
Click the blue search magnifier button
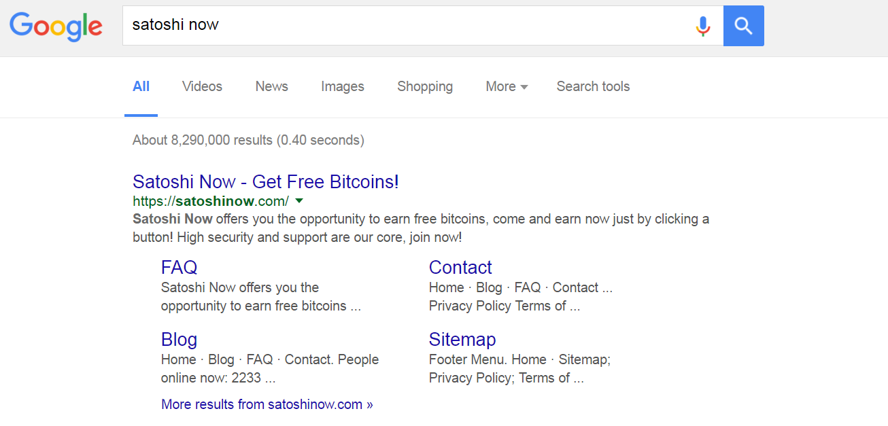(x=744, y=26)
